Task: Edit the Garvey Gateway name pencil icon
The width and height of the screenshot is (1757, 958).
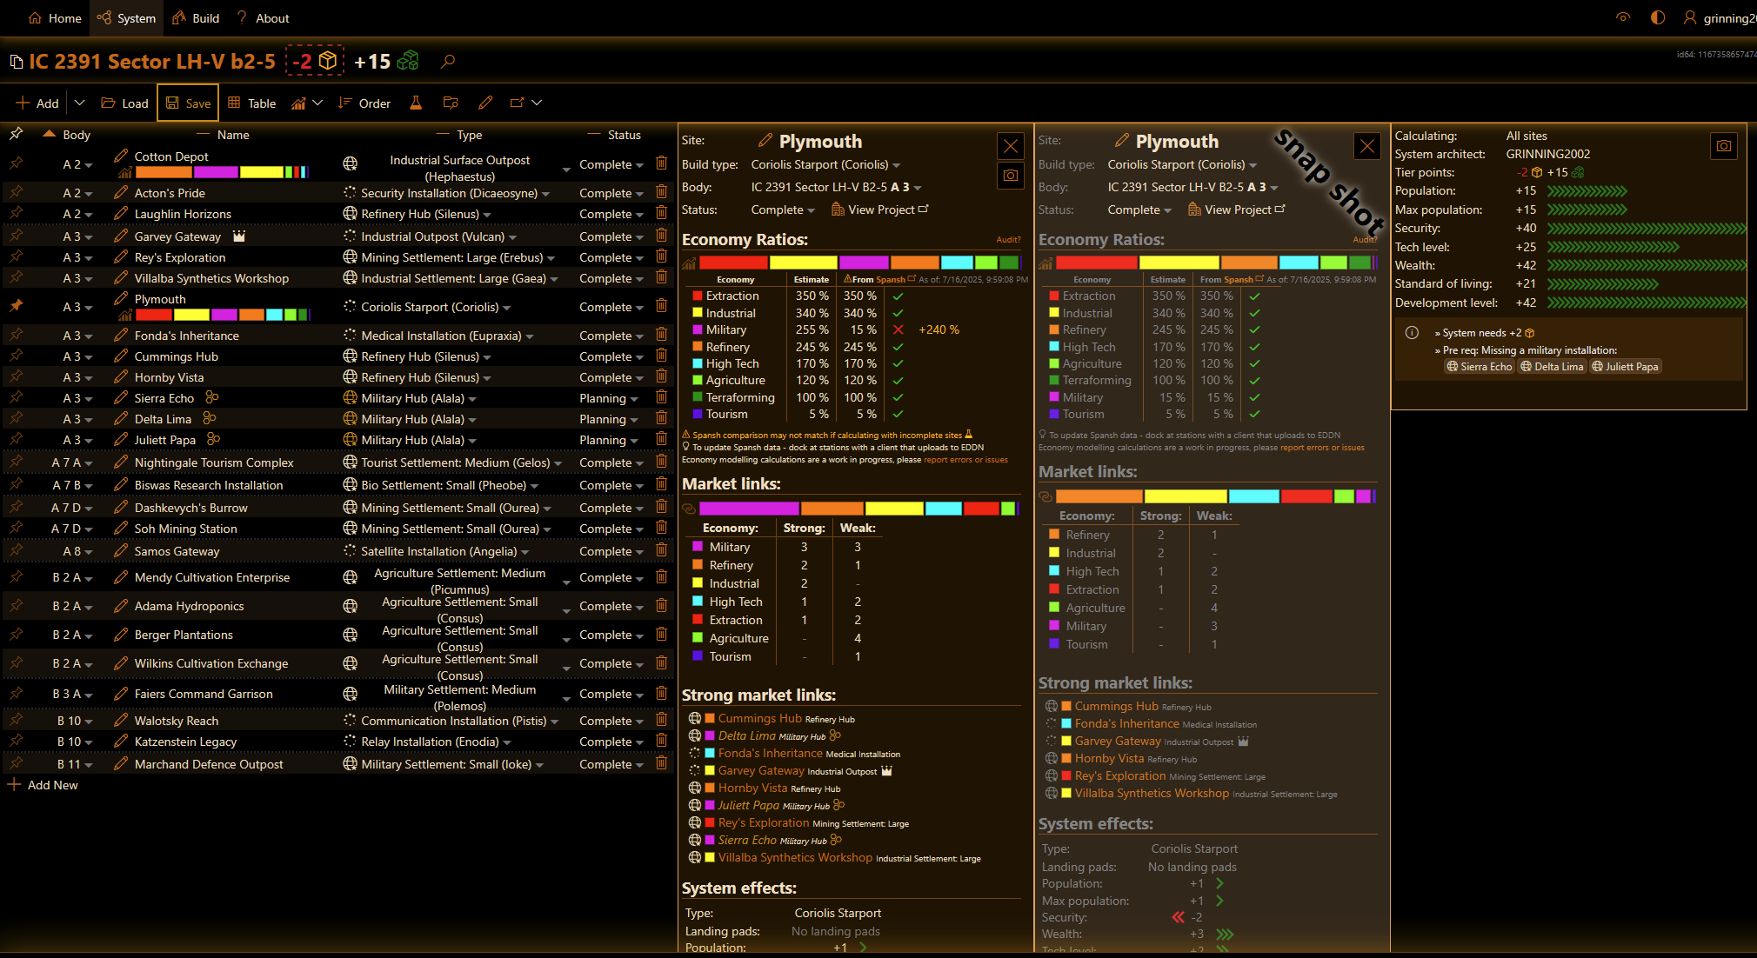Action: click(x=121, y=236)
